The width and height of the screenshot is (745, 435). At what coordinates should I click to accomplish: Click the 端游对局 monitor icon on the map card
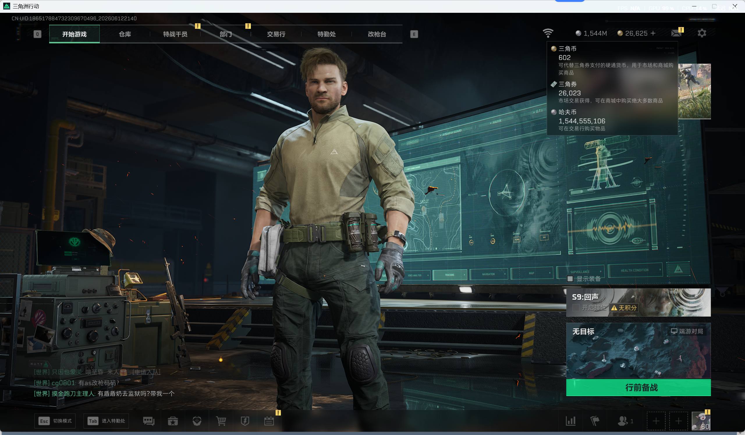click(x=674, y=331)
